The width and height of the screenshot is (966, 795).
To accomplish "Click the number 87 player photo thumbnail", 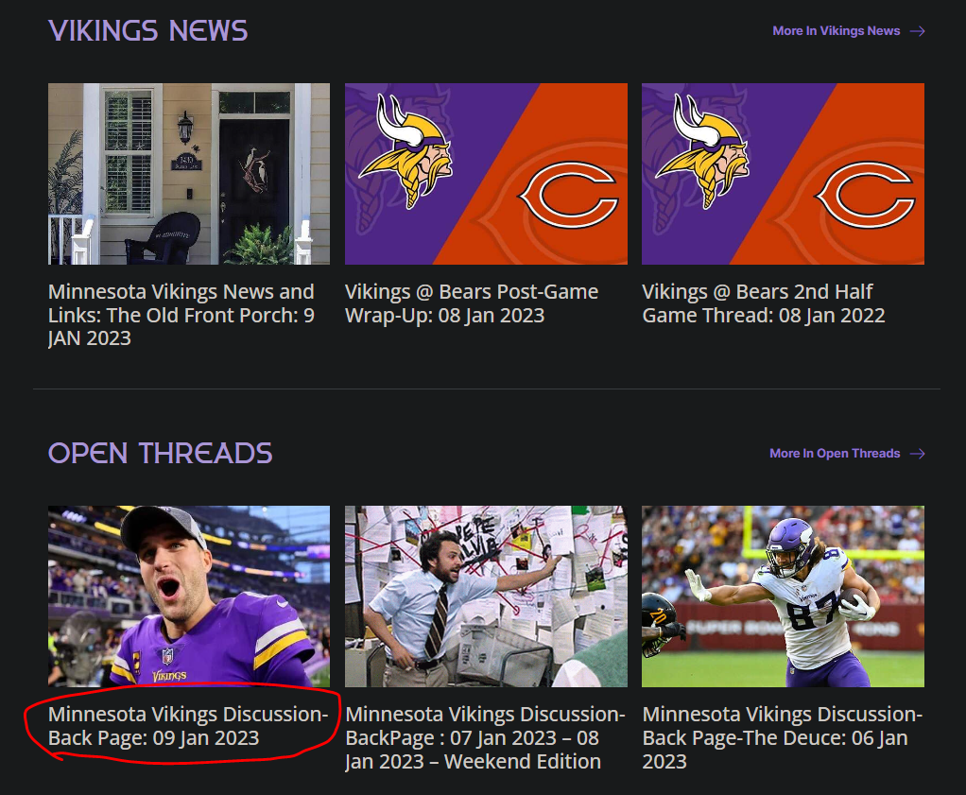I will (x=783, y=596).
